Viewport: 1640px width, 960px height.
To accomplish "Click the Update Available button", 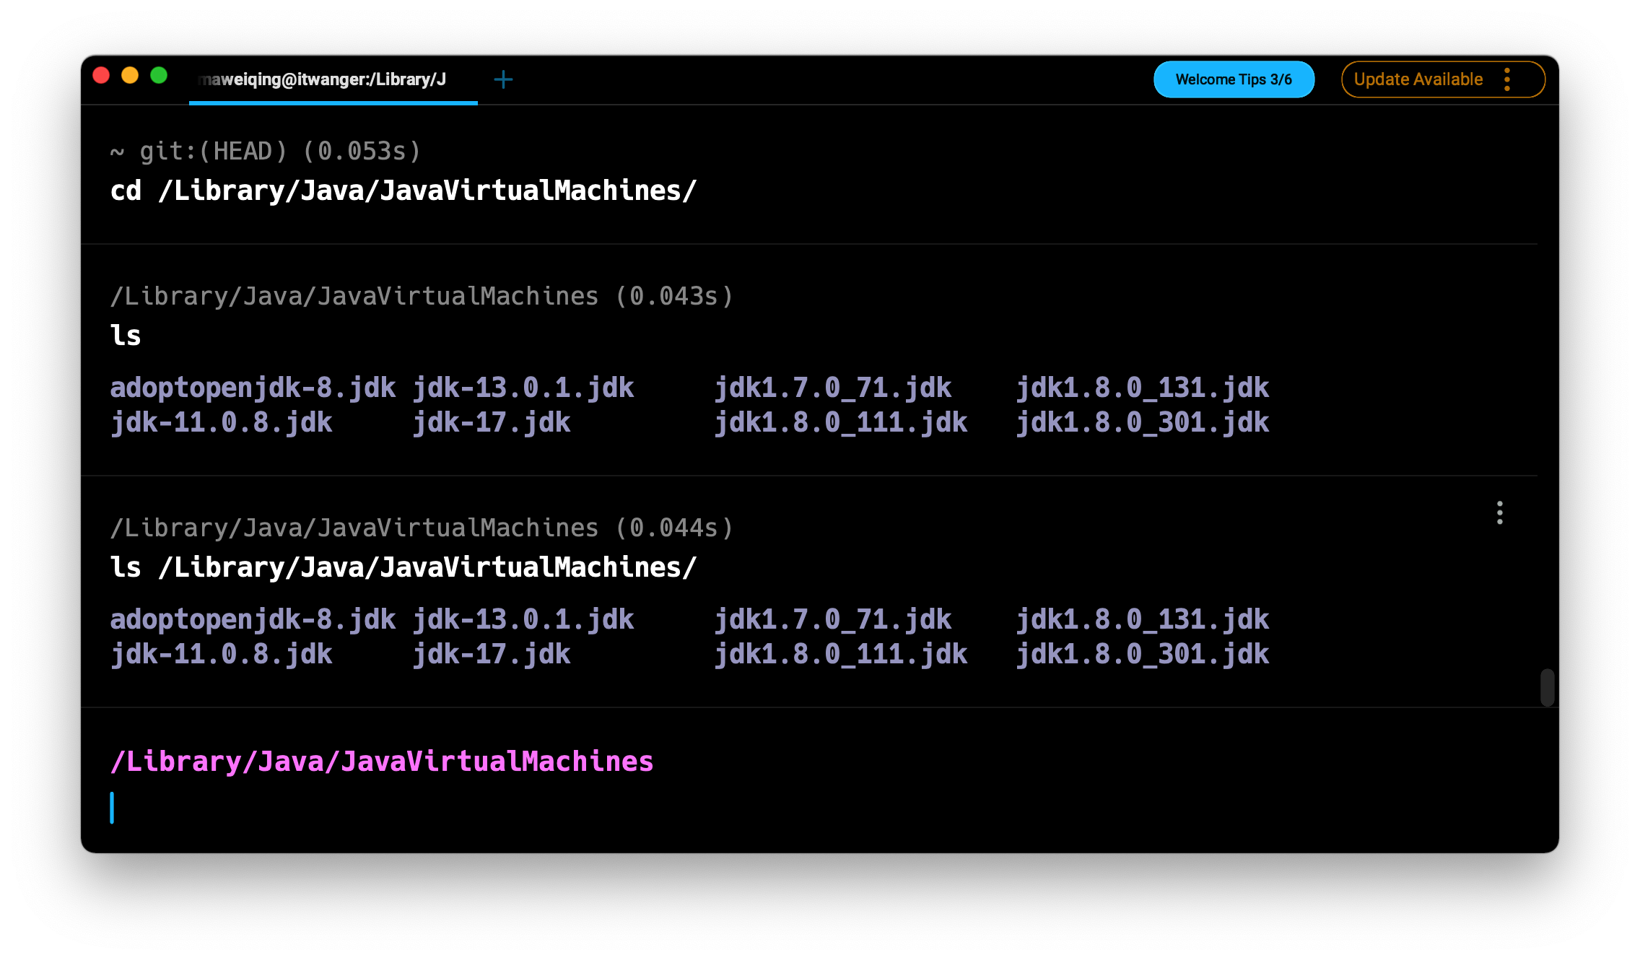I will [1418, 79].
